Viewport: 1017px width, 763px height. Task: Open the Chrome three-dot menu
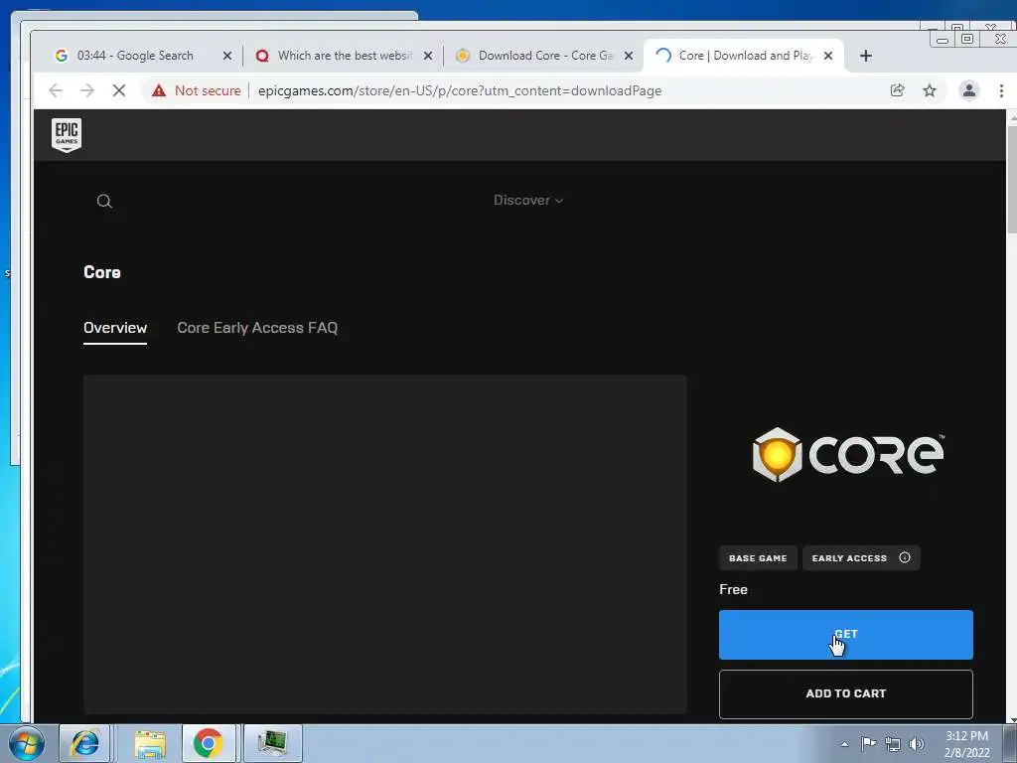point(1001,90)
